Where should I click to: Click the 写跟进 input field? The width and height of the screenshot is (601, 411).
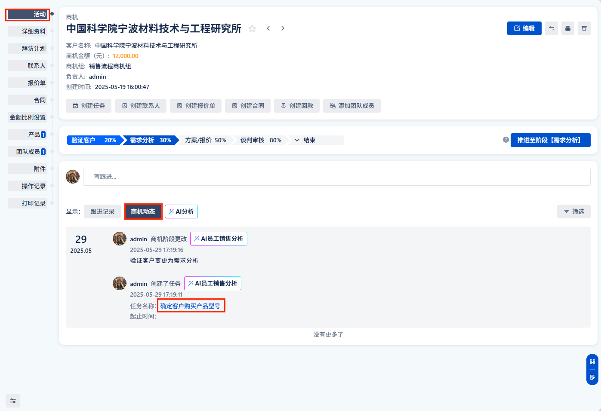tap(336, 177)
